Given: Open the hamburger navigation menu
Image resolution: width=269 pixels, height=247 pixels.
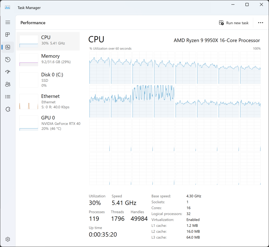Looking at the screenshot, I should click(x=8, y=23).
